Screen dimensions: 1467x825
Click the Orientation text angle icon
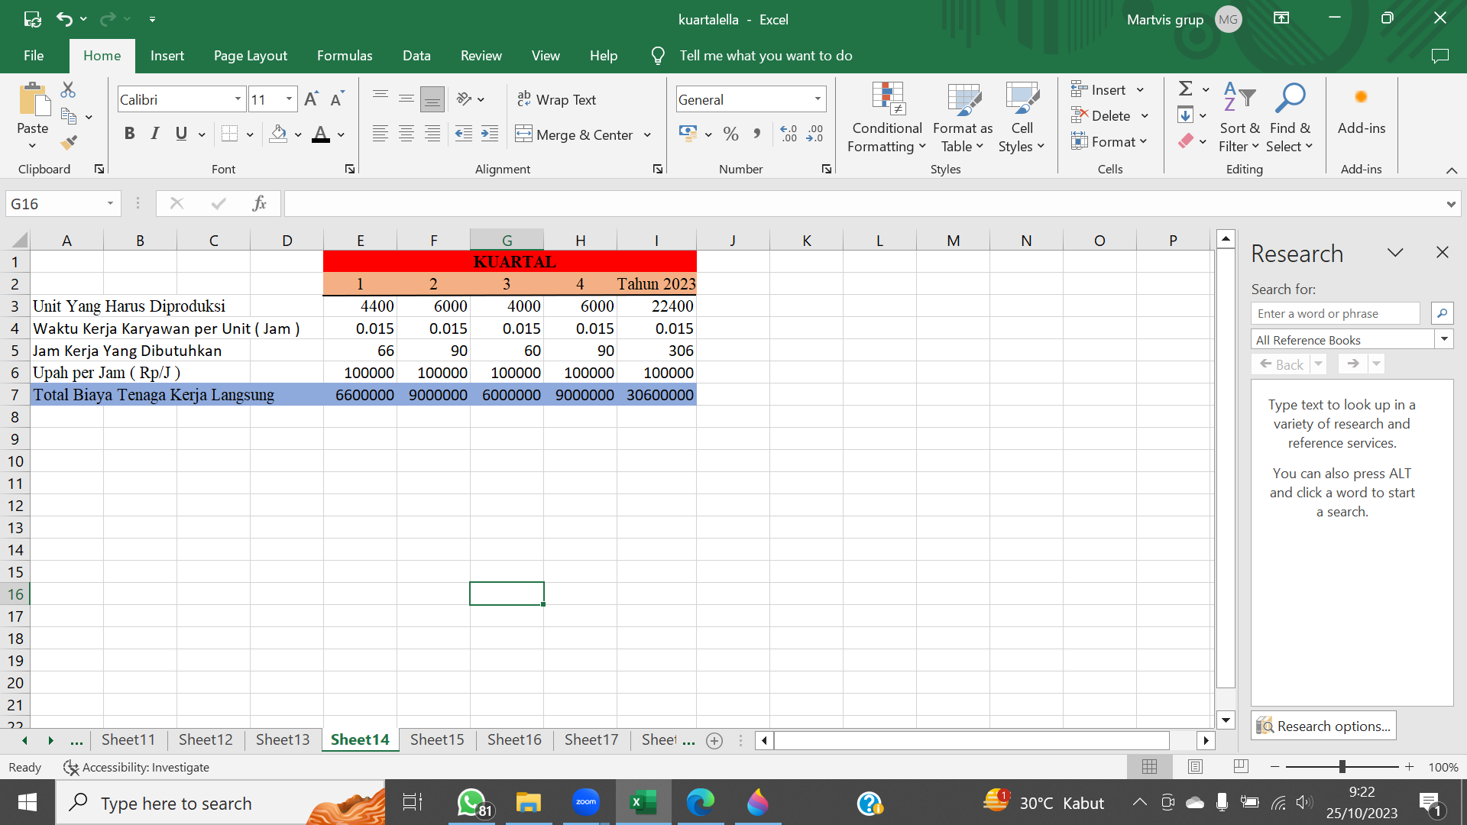464,99
